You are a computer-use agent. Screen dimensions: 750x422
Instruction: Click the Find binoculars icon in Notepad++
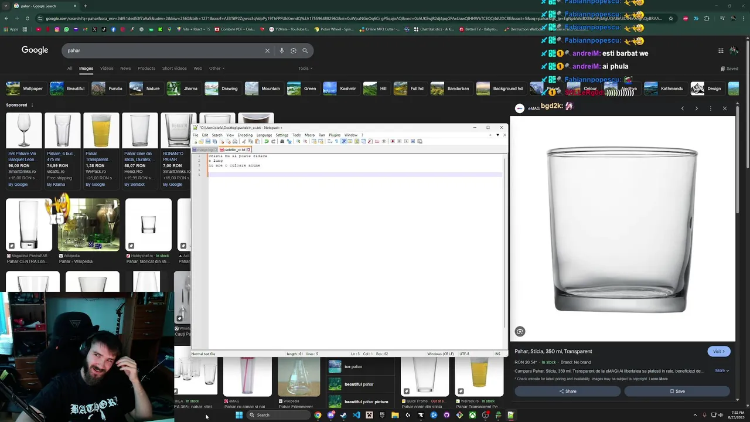pos(282,141)
